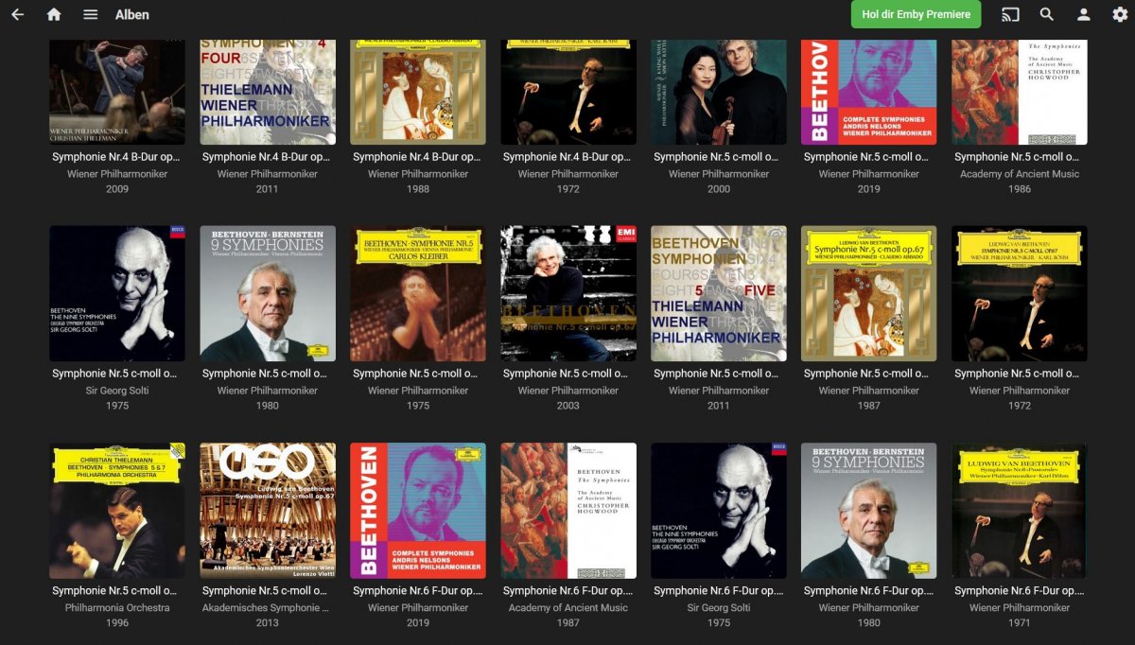Open the Andris Nelsons Nr.6 F-Dur 2019 cover
The width and height of the screenshot is (1135, 645).
pyautogui.click(x=418, y=511)
